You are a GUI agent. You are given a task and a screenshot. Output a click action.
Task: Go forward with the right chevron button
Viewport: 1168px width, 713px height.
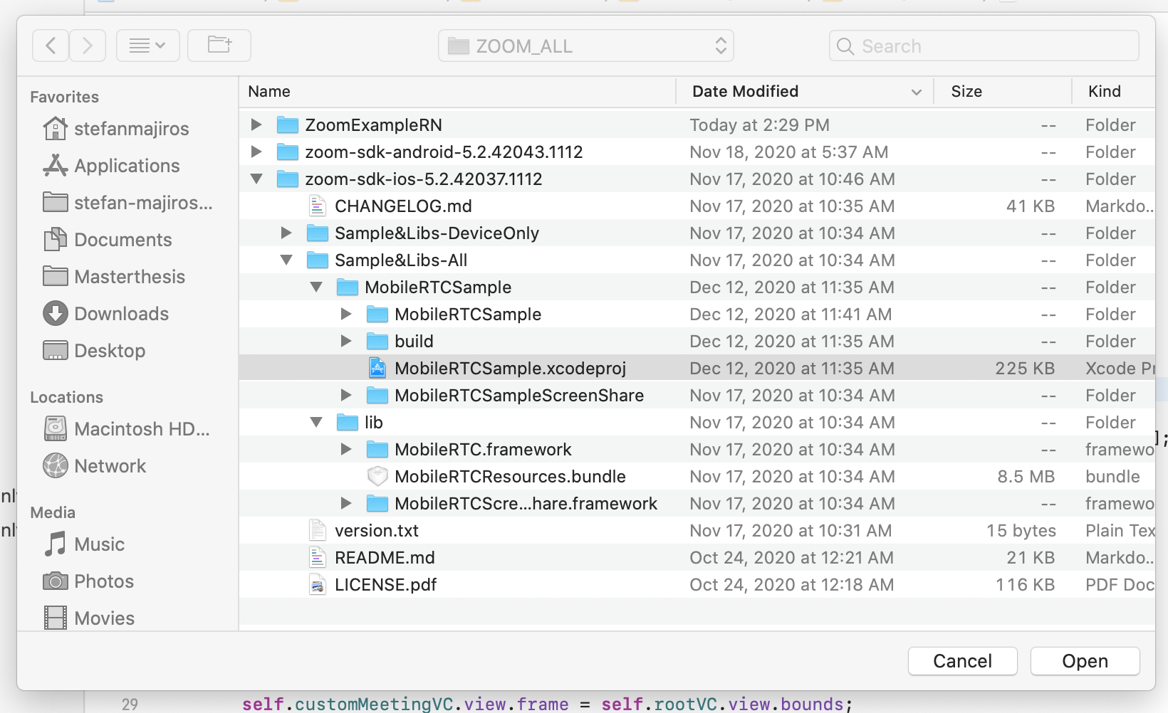88,46
